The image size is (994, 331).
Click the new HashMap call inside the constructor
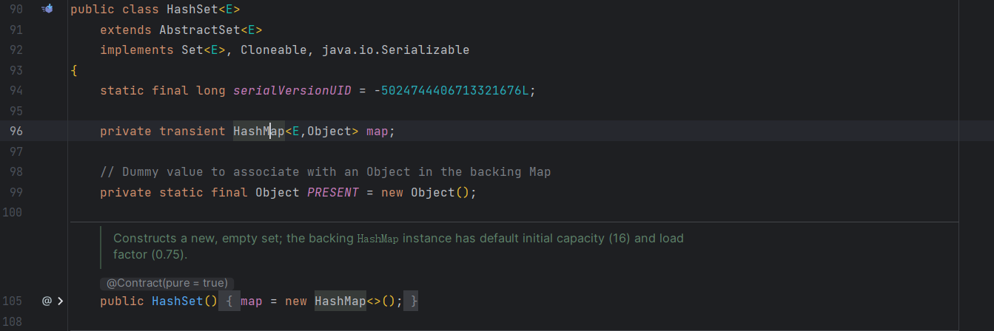340,301
